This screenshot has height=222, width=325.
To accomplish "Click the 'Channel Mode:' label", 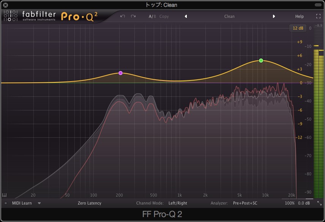I will pyautogui.click(x=150, y=203).
